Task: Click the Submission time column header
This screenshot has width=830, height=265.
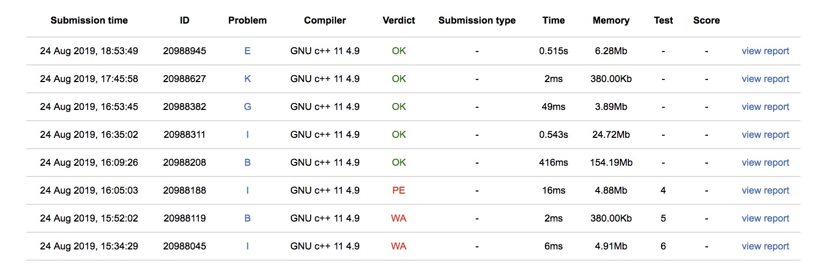Action: tap(89, 20)
